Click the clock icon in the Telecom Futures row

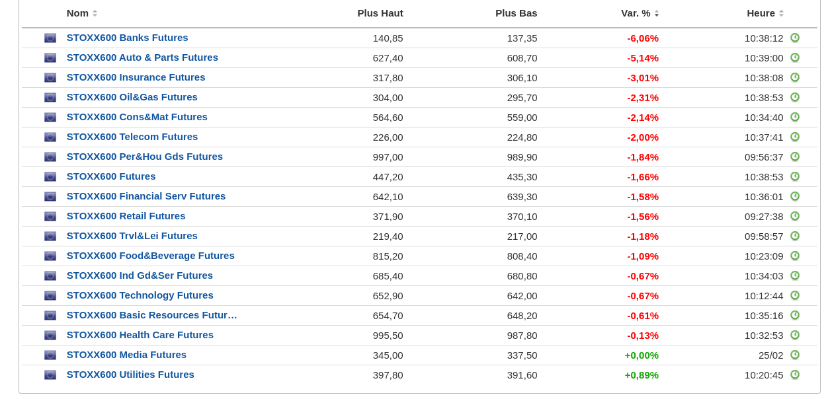point(795,137)
